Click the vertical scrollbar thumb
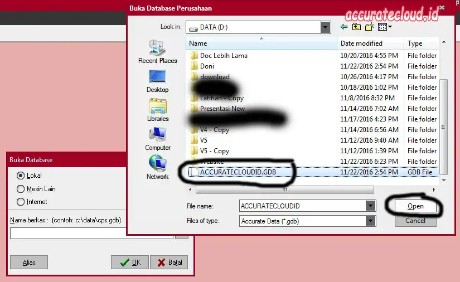 (443, 127)
